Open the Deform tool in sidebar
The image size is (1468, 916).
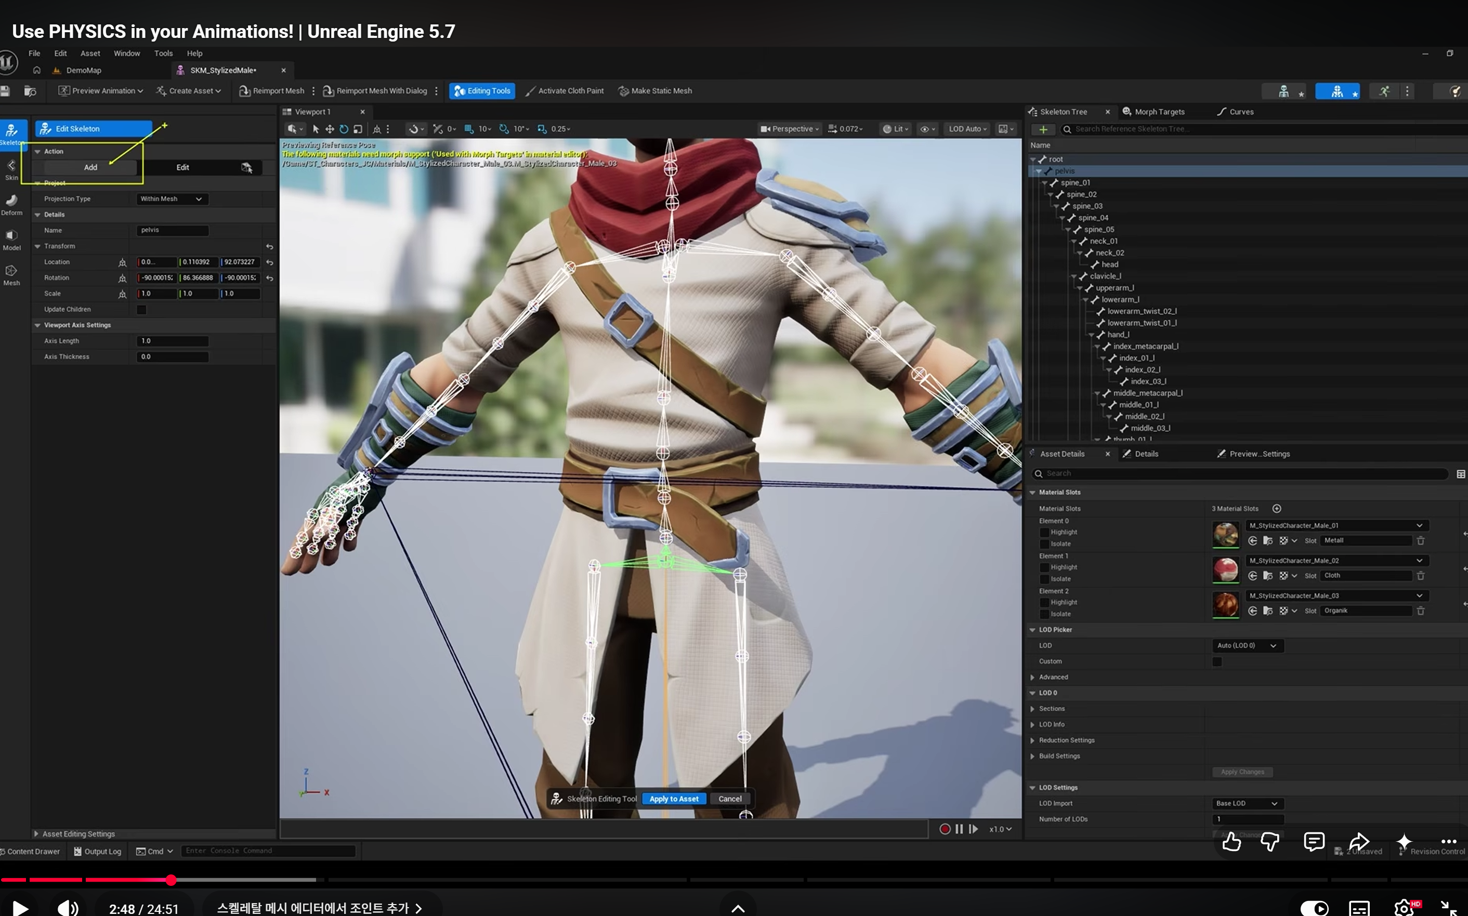coord(11,205)
